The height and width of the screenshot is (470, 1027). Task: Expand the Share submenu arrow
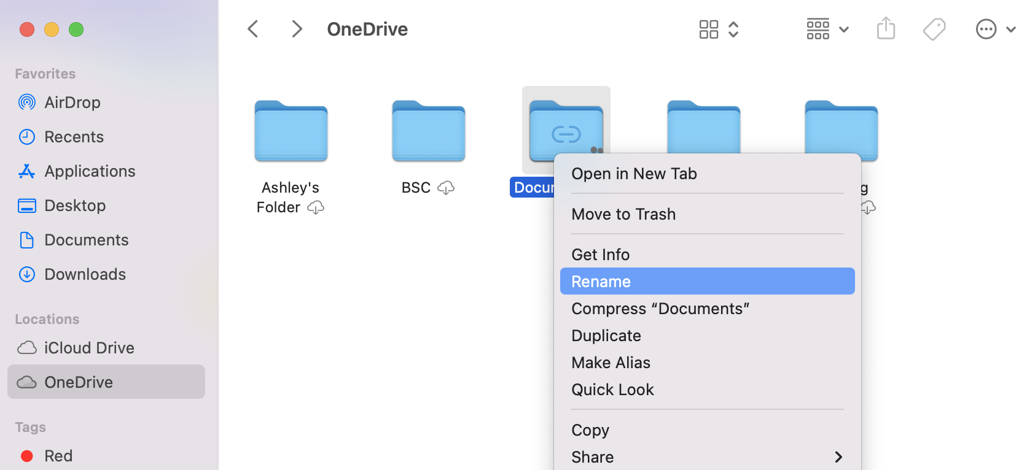838,457
